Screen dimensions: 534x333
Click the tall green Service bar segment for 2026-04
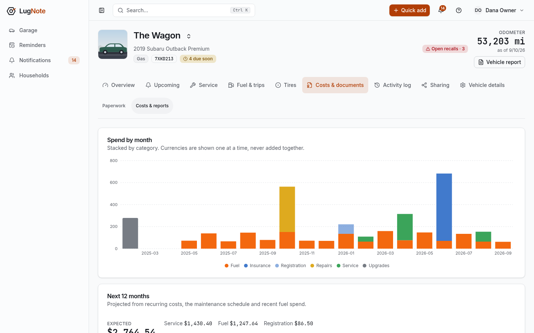[405, 227]
